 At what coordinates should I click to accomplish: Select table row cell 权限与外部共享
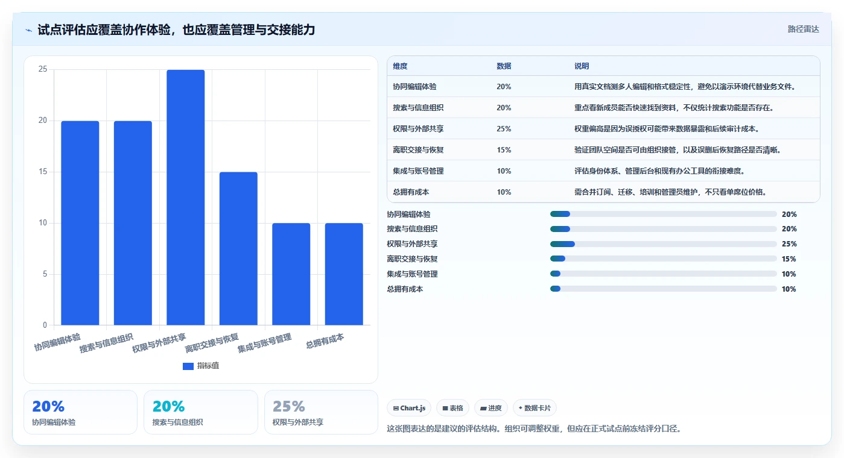tap(418, 129)
